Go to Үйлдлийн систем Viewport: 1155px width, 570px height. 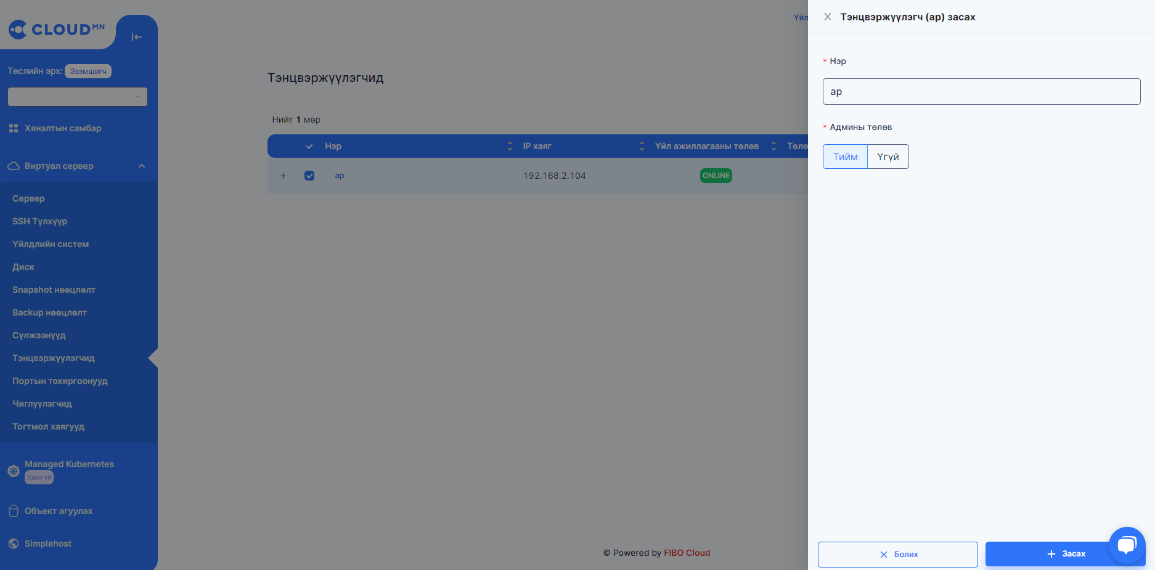coord(51,244)
